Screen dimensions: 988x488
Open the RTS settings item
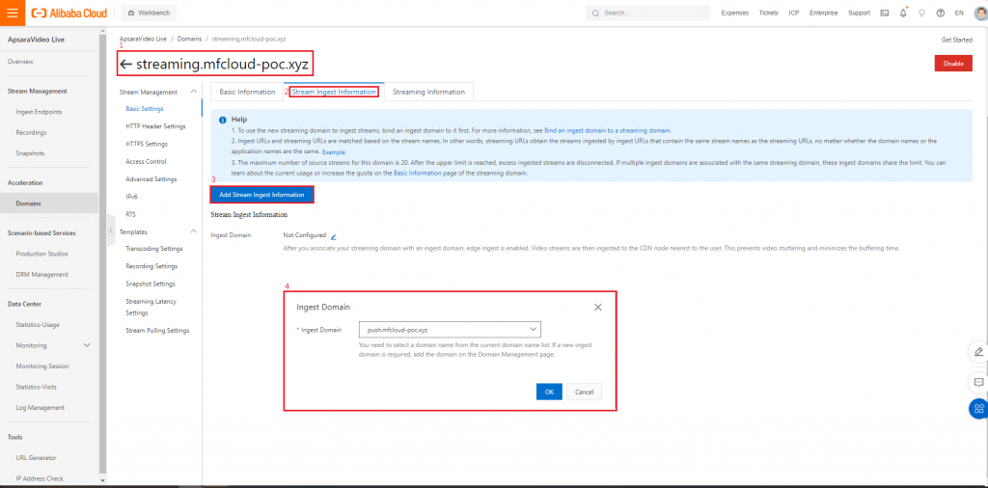130,214
